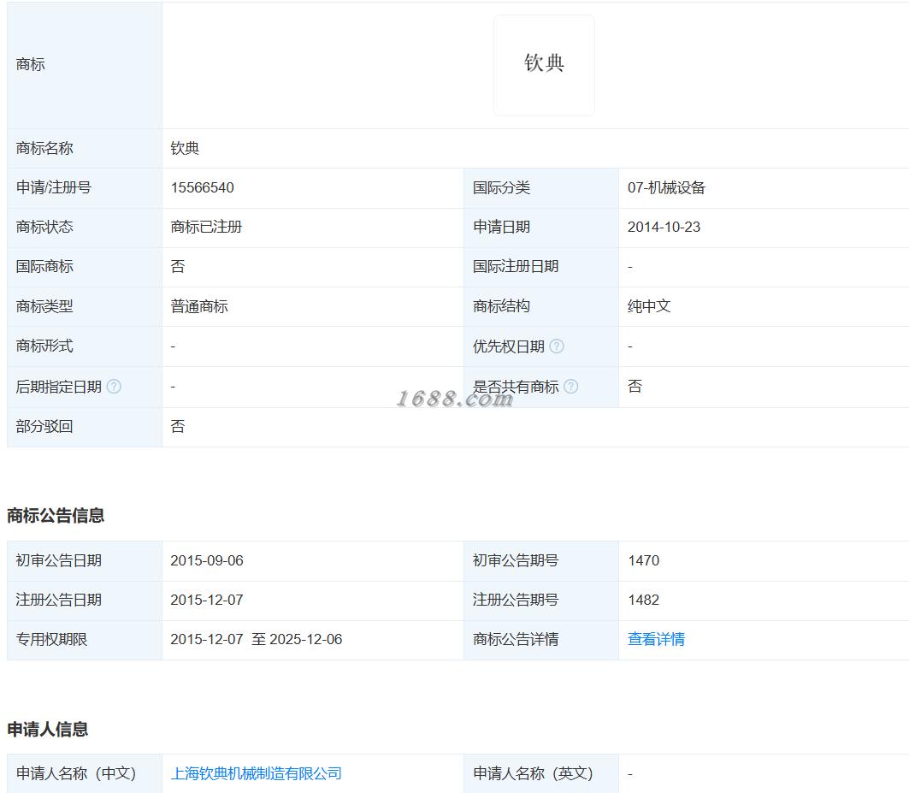Click the 07-机械设备 classification value

coord(666,187)
